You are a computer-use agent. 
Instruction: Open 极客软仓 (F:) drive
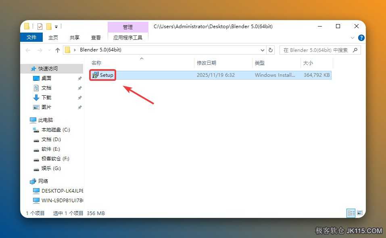coord(55,159)
